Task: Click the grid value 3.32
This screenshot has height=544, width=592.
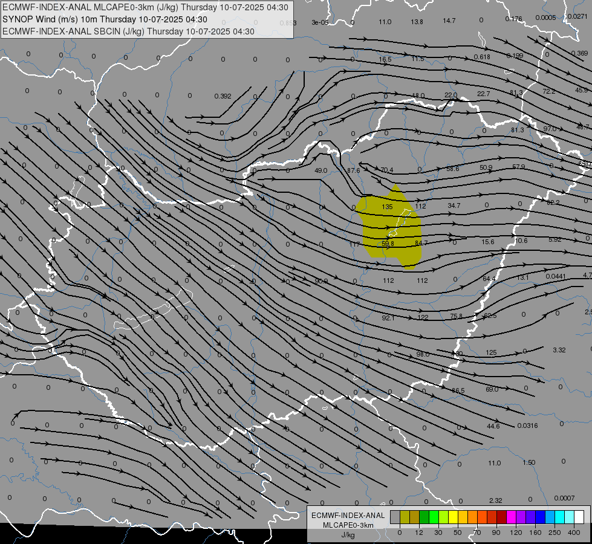Action: 559,350
